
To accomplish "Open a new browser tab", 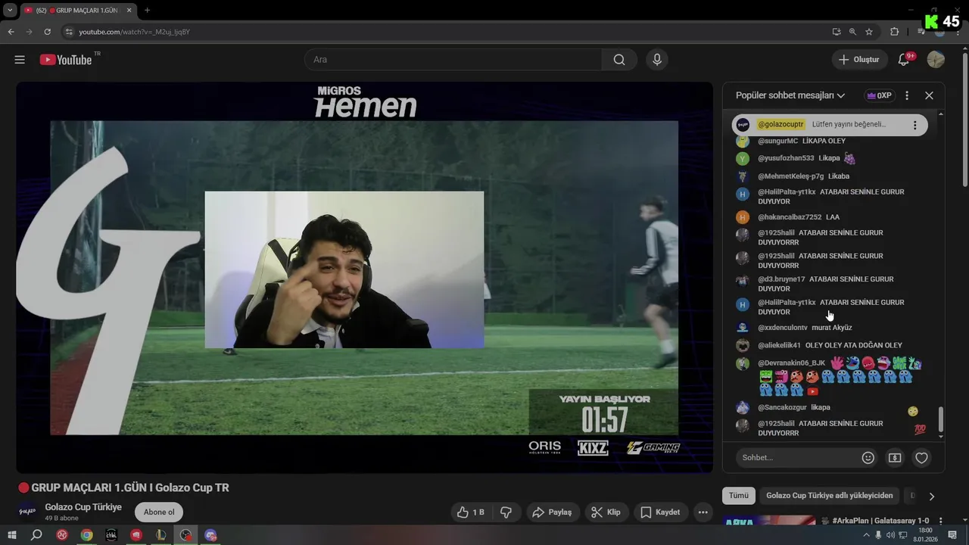I will (x=147, y=10).
